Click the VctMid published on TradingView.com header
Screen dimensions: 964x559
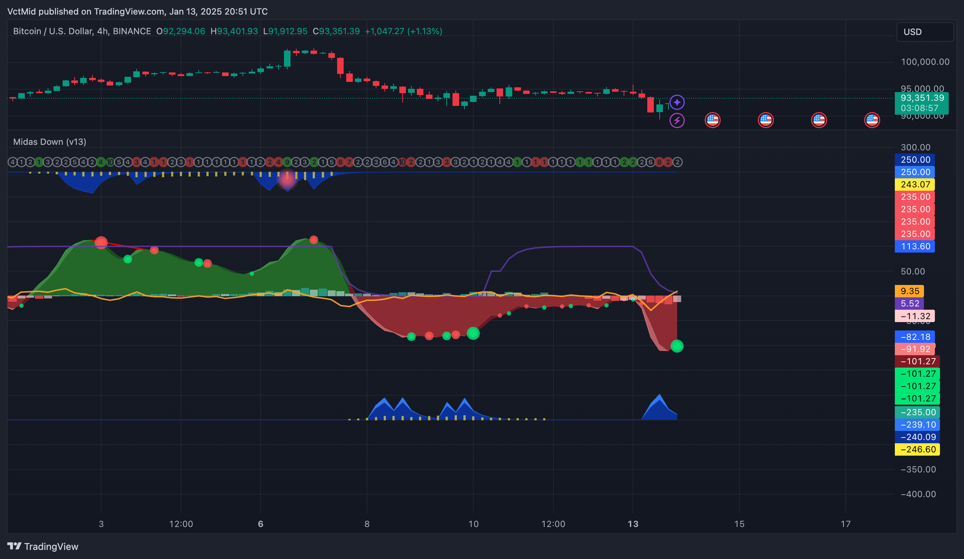tap(137, 12)
